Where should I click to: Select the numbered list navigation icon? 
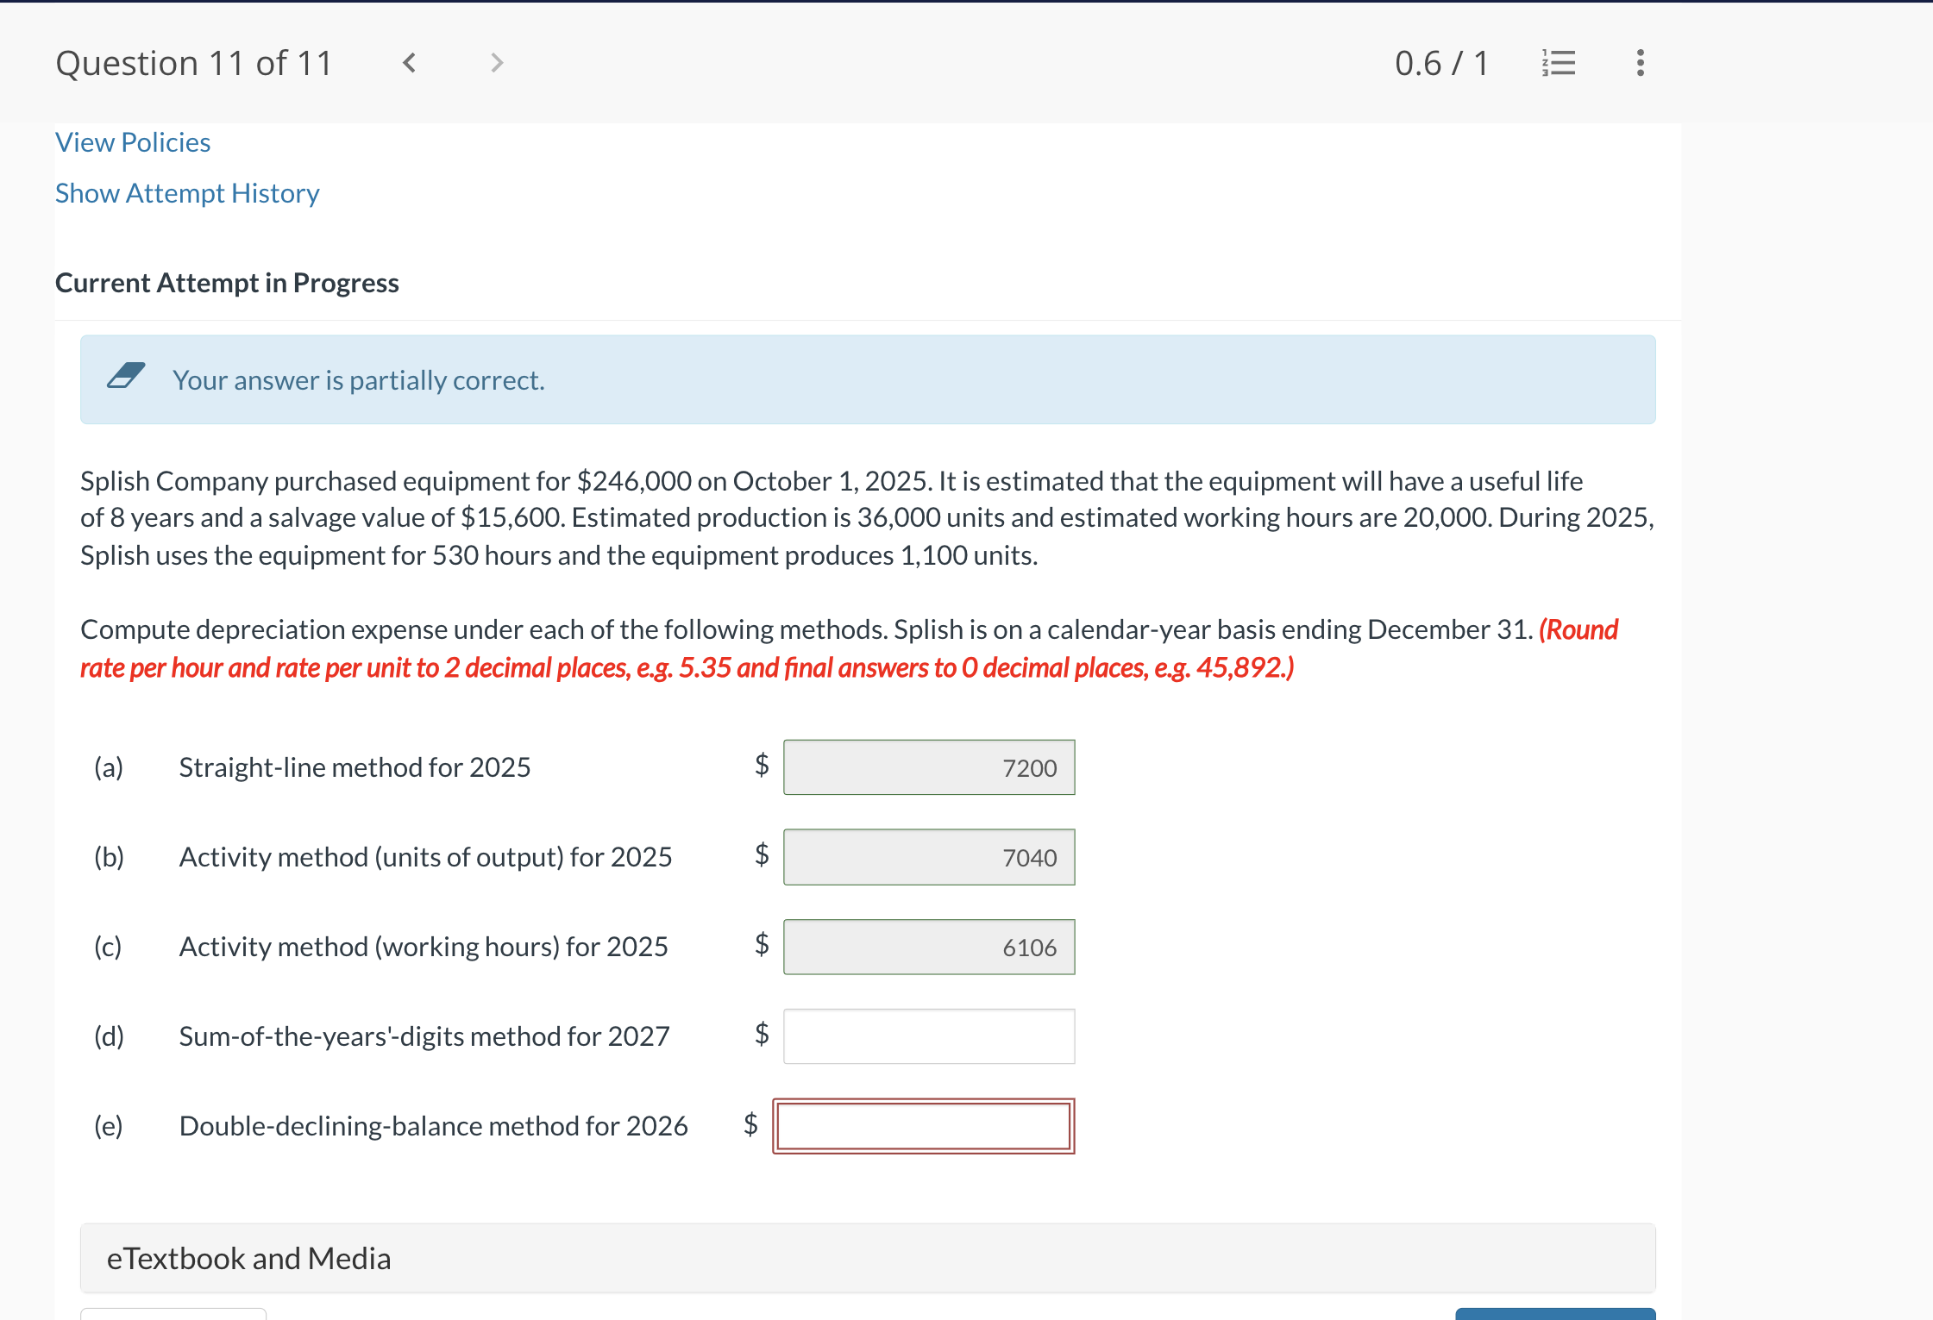coord(1559,62)
